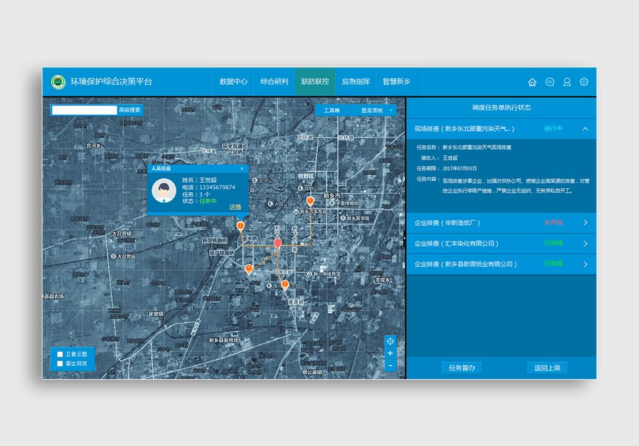Open the 应急指挥 tab
Screen dimensions: 639x446
coord(356,82)
